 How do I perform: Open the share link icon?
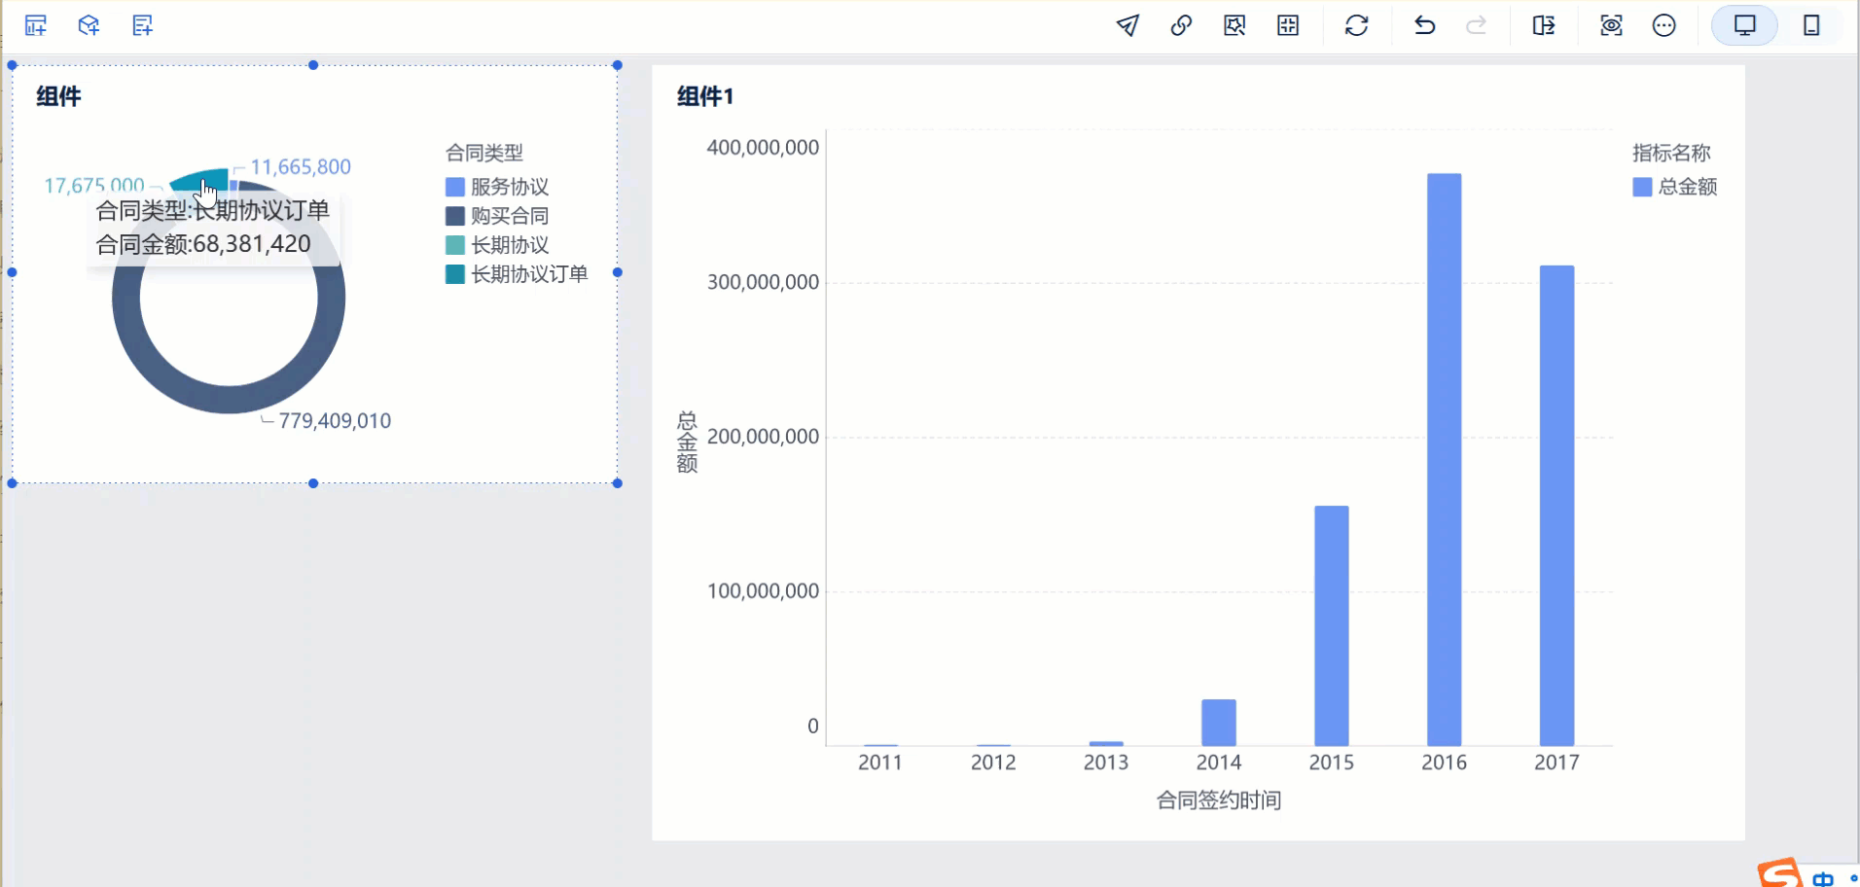(x=1181, y=25)
